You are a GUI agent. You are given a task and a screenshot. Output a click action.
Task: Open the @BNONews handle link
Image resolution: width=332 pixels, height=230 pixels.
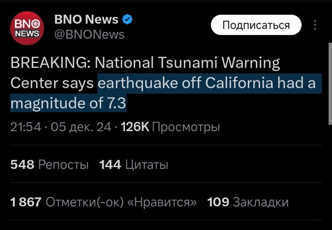(x=89, y=35)
